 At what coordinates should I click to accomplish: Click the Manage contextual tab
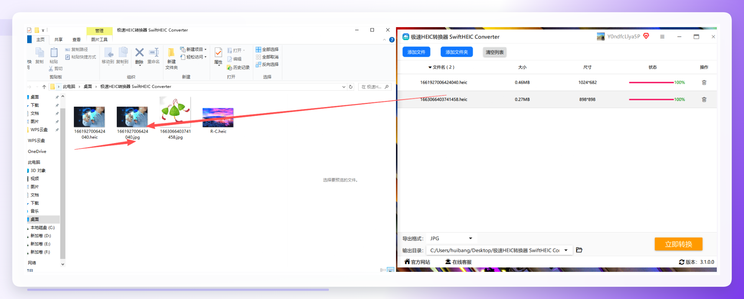click(x=99, y=31)
